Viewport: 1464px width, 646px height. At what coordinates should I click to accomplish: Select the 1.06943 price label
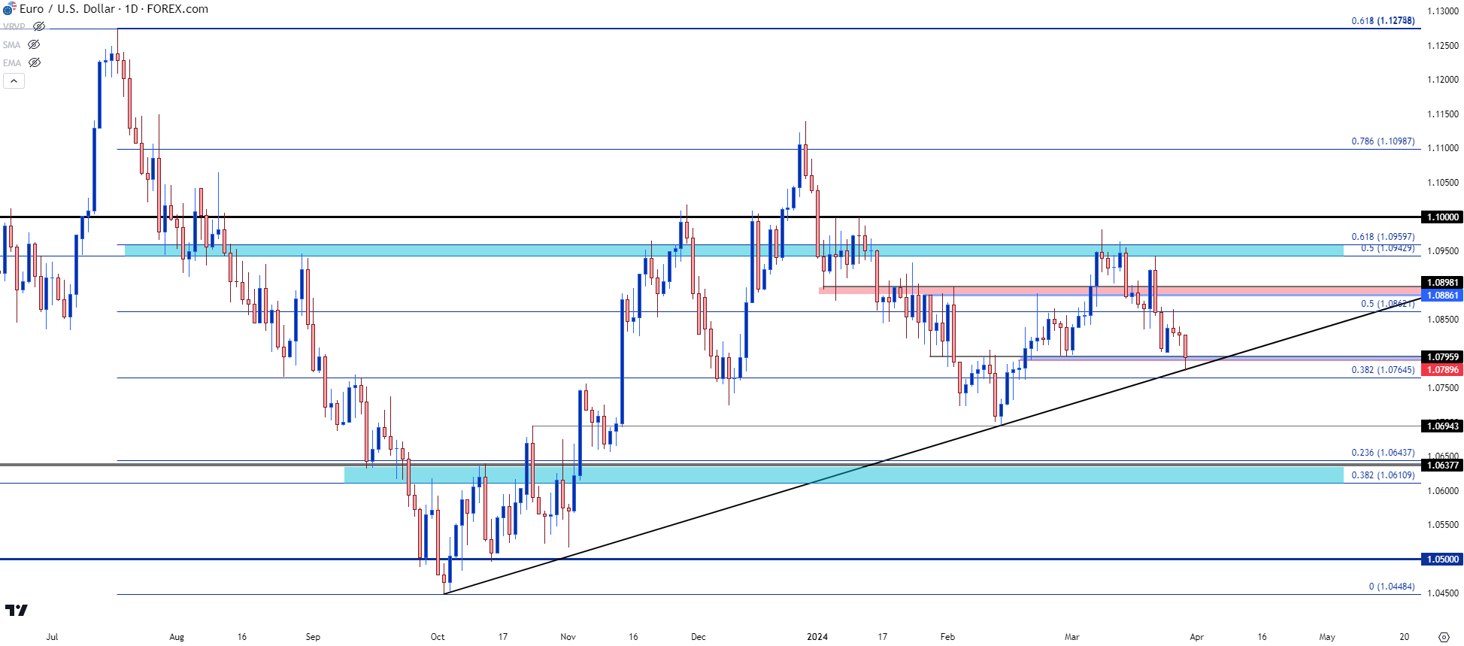(1441, 426)
